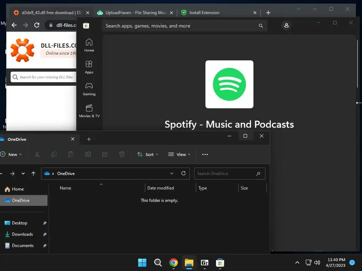Open Desktop in Explorer quick access
Image resolution: width=362 pixels, height=271 pixels.
click(20, 223)
